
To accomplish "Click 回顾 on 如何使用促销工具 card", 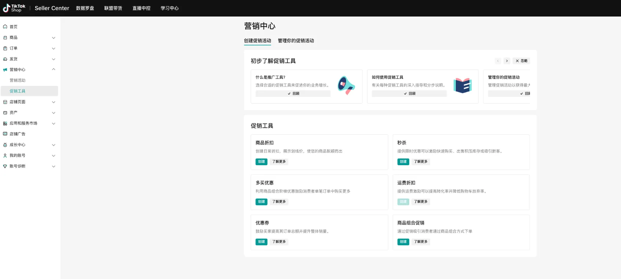I will [409, 94].
